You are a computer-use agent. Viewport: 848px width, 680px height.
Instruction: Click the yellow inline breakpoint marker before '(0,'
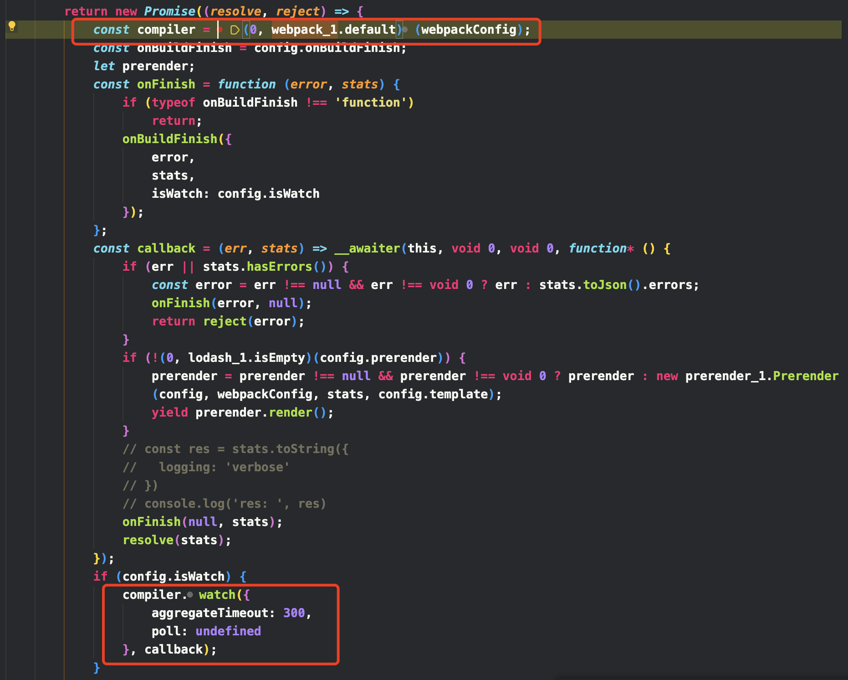click(x=235, y=30)
